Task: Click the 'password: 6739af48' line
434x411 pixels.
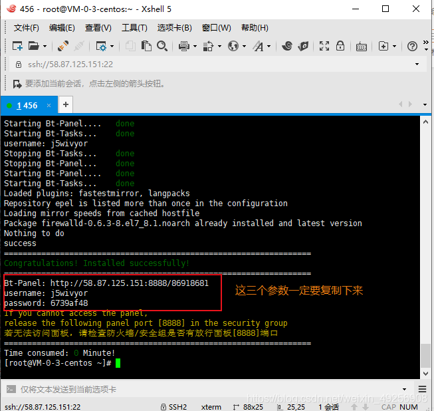Action: pos(46,303)
